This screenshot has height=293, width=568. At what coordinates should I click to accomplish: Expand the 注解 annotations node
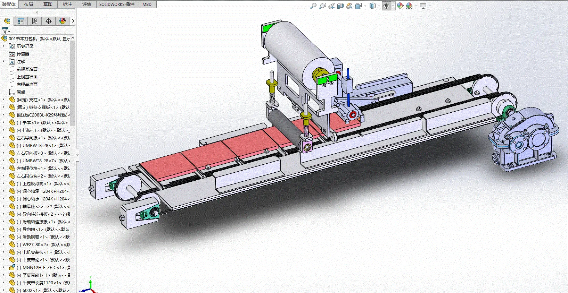[3, 61]
